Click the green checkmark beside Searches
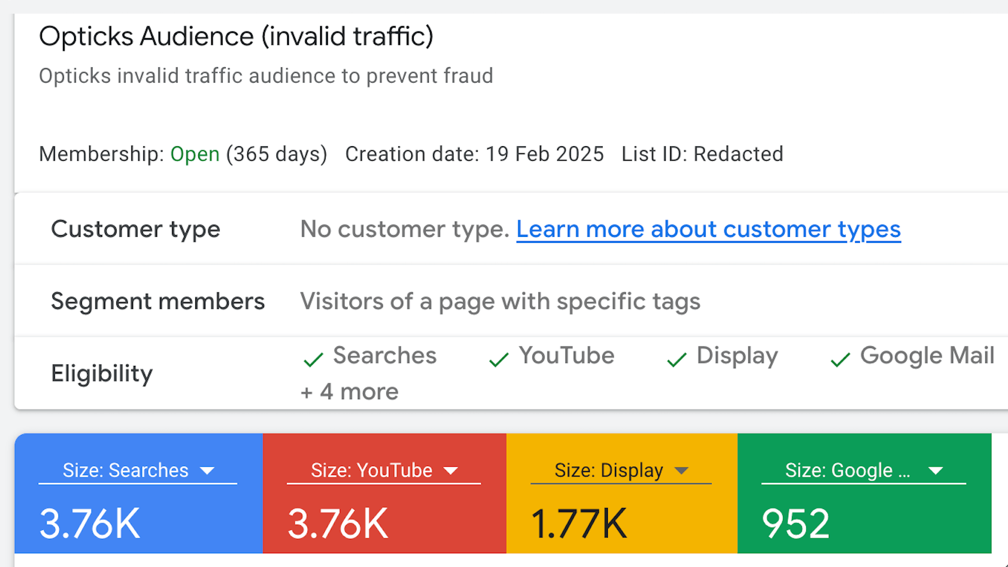This screenshot has height=567, width=1008. click(x=313, y=359)
